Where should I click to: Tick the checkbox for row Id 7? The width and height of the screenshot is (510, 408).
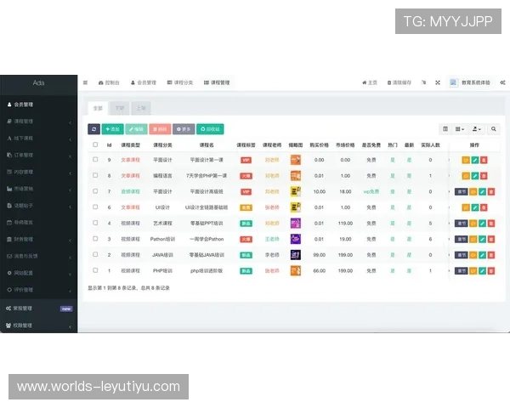coord(95,191)
